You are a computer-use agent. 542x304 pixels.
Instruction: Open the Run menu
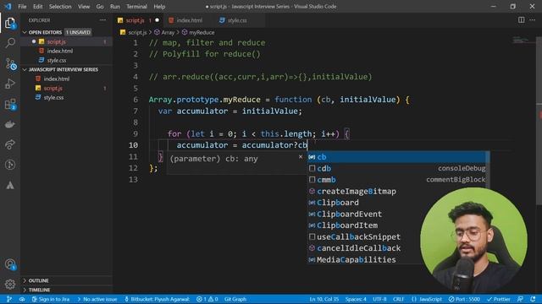(115, 6)
